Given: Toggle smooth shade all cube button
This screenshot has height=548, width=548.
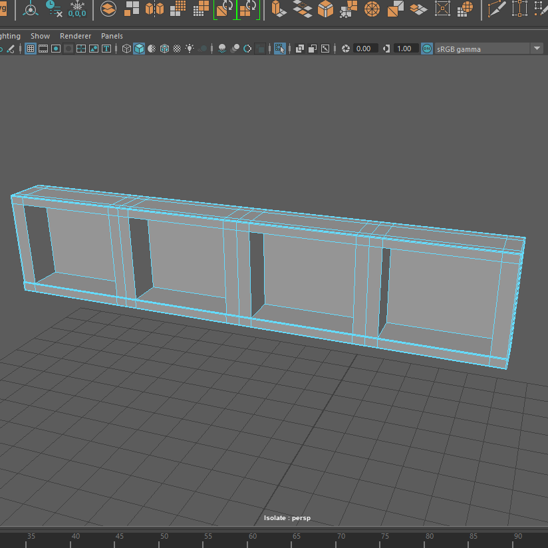Looking at the screenshot, I should click(x=139, y=49).
